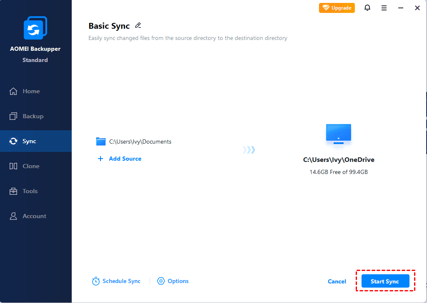Screen dimensions: 427x303
Task: Click the pencil icon to rename Basic Sync
Action: coord(138,25)
